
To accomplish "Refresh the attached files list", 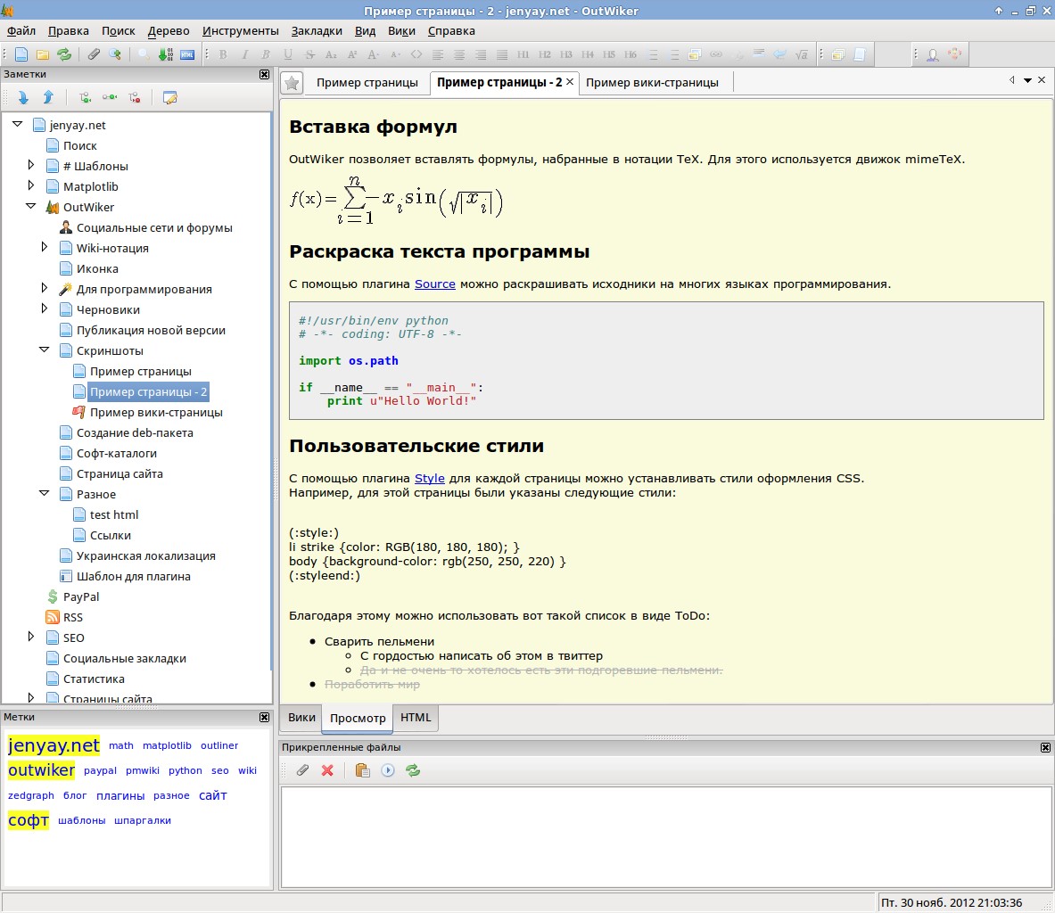I will coord(413,770).
